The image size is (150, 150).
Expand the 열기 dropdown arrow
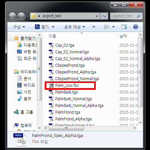point(53,27)
